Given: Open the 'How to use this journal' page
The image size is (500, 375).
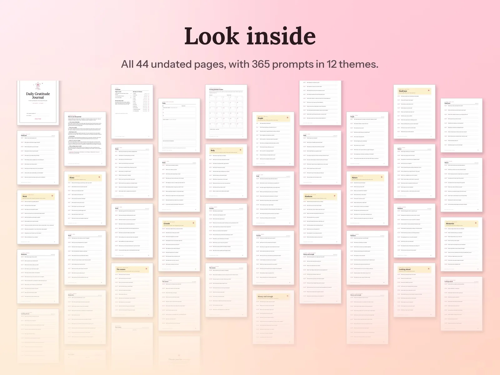Looking at the screenshot, I should coord(85,139).
